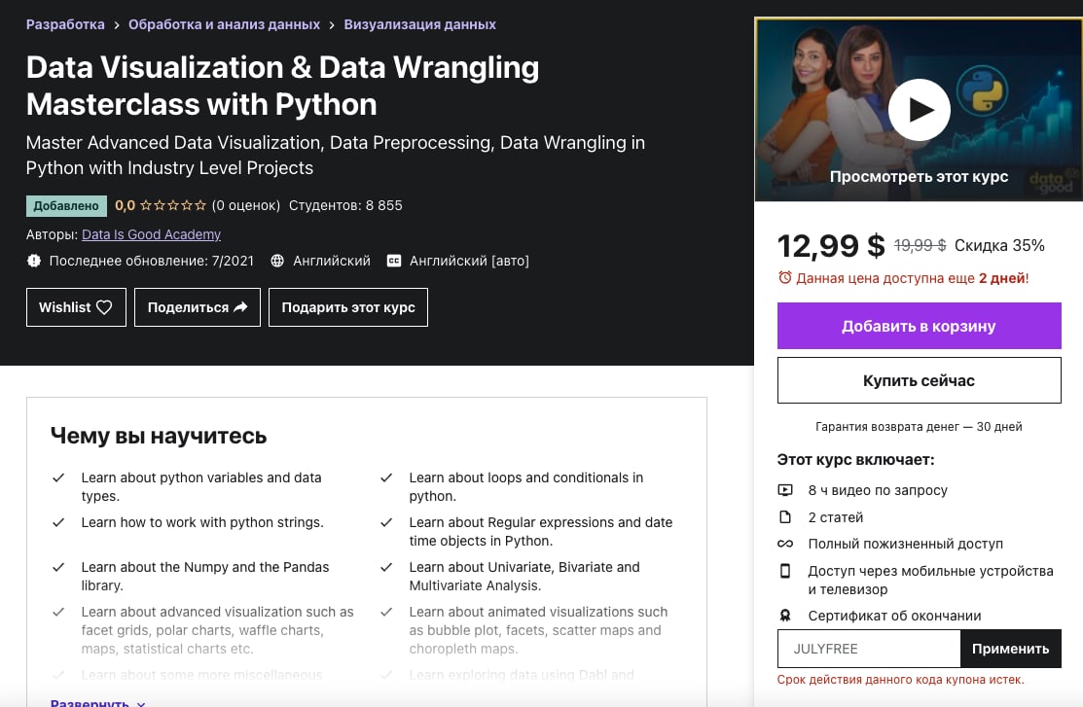This screenshot has height=707, width=1083.
Task: Click the mobile device access icon
Action: coord(785,571)
